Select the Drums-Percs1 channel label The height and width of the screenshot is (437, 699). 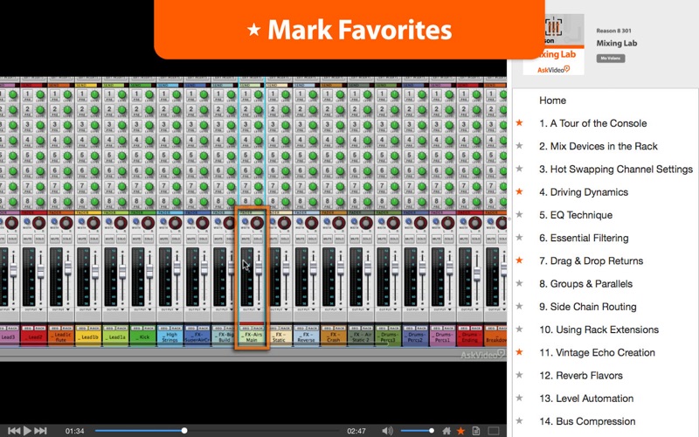pos(442,337)
